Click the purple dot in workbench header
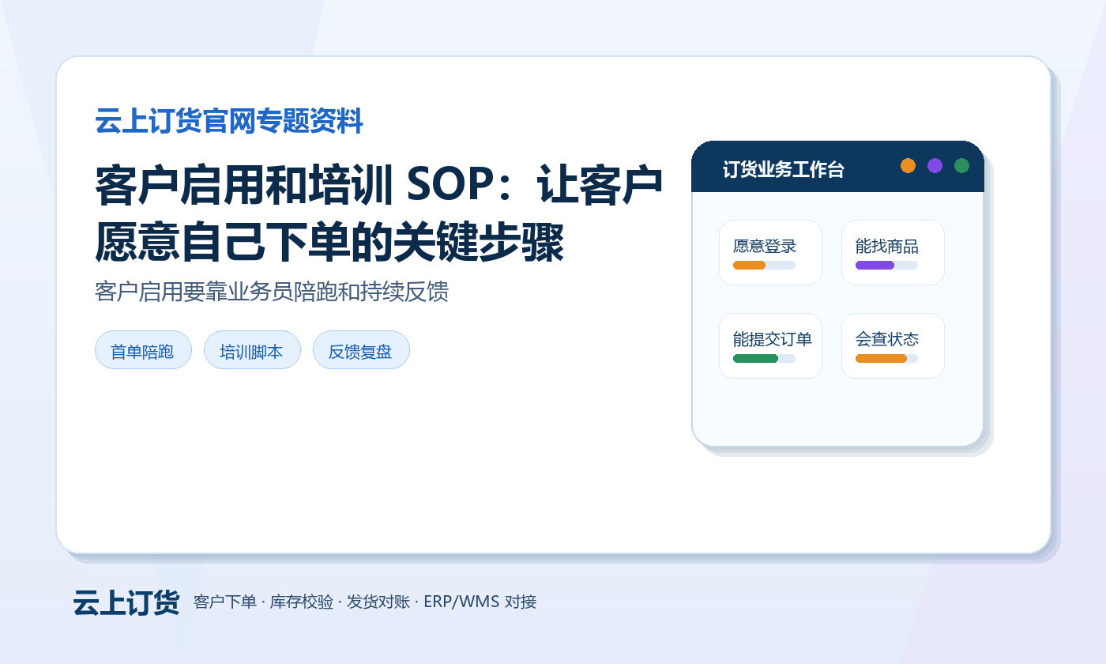This screenshot has width=1106, height=664. (935, 165)
